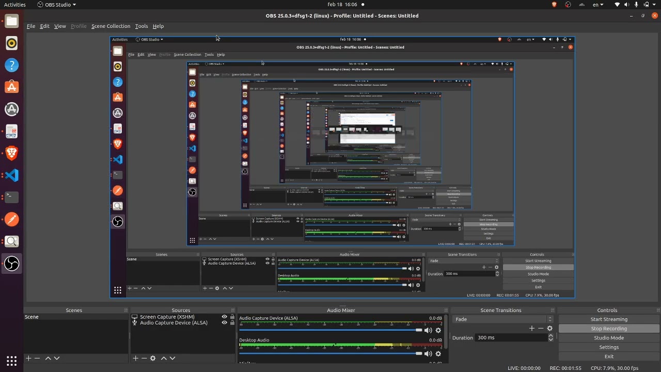This screenshot has height=372, width=661.
Task: Toggle lock on Audio Capture Device (ALSA) source
Action: click(x=232, y=323)
